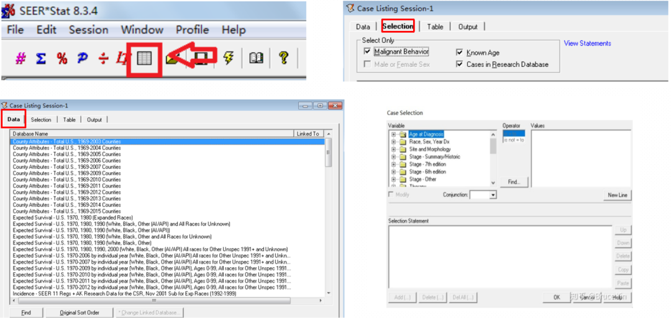Expand the Age at Diagnosis tree node

[394, 135]
